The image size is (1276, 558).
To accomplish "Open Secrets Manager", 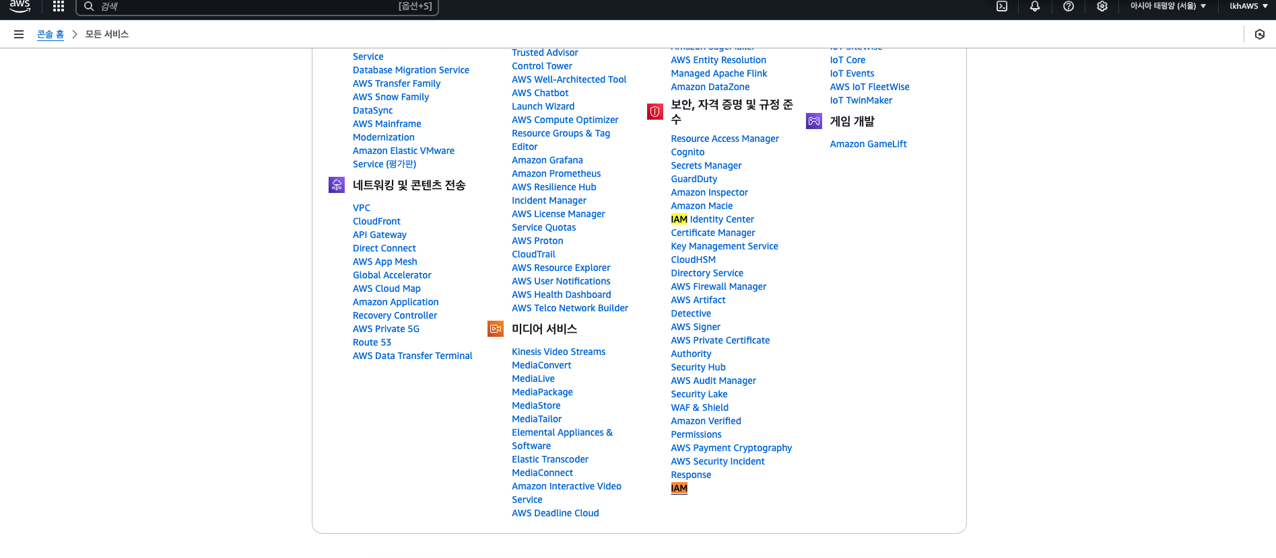I will 706,165.
